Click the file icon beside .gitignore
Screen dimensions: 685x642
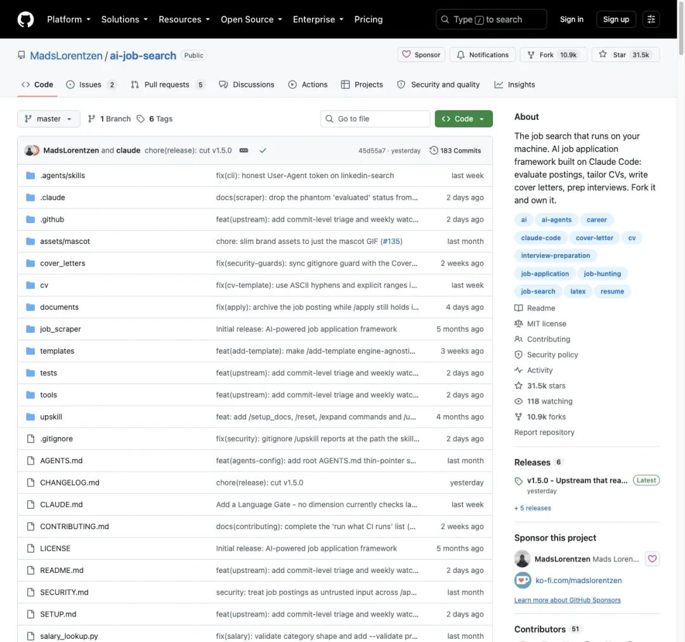30,439
